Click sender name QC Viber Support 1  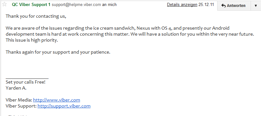[31, 5]
